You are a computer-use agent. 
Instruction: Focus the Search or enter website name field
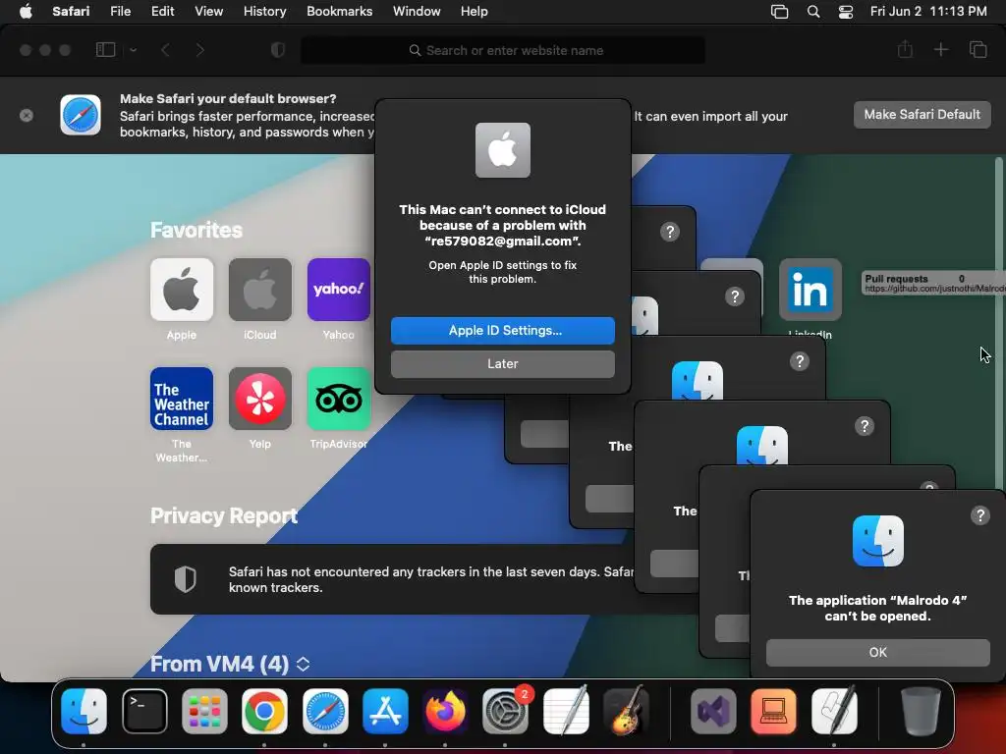coord(503,51)
